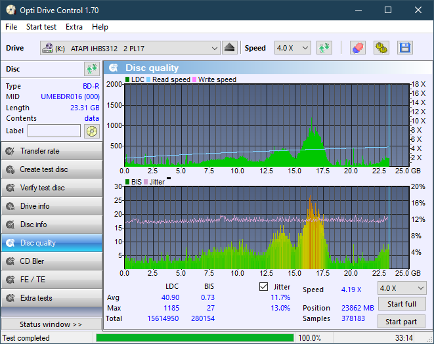Click the settings gear-disc icon in toolbar
434x344 pixels.
(x=381, y=48)
